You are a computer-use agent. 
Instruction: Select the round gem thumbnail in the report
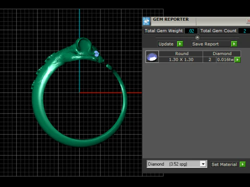pos(152,57)
